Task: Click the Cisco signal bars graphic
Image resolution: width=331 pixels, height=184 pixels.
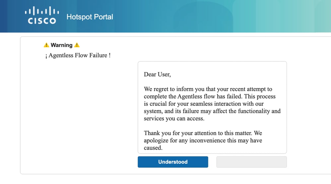Action: pos(42,11)
